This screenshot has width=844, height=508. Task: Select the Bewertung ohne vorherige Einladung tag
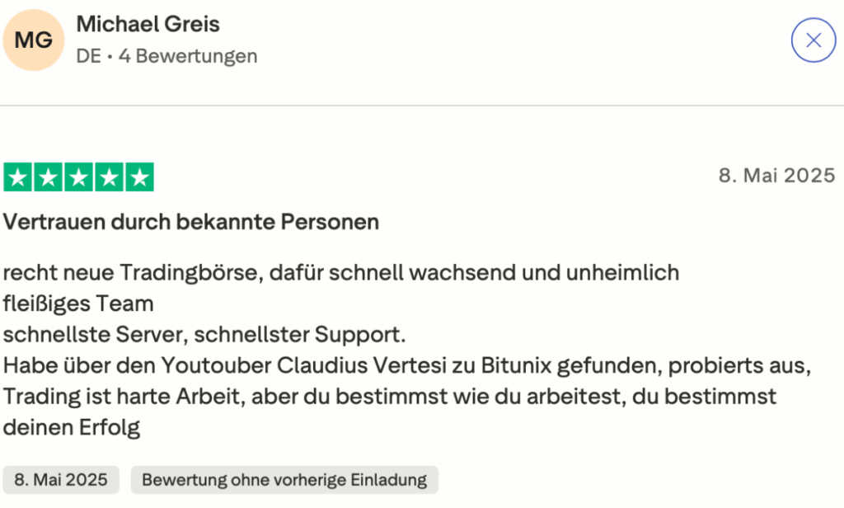tap(284, 479)
